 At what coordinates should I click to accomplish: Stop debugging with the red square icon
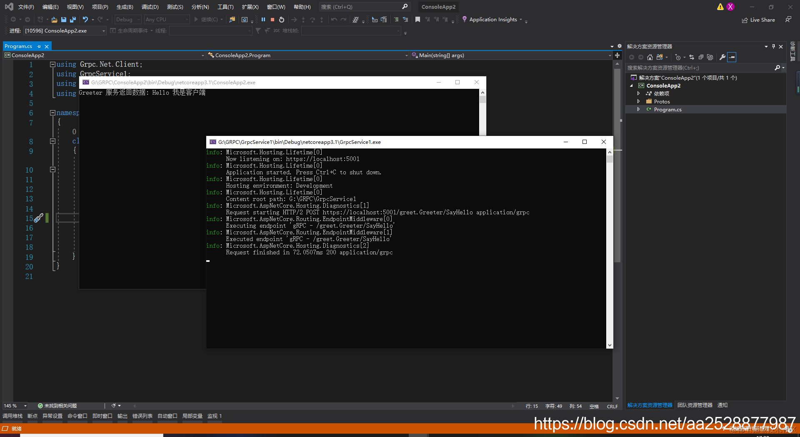272,20
